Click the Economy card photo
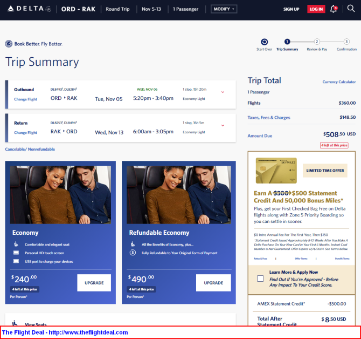Image resolution: width=361 pixels, height=339 pixels. pos(60,195)
